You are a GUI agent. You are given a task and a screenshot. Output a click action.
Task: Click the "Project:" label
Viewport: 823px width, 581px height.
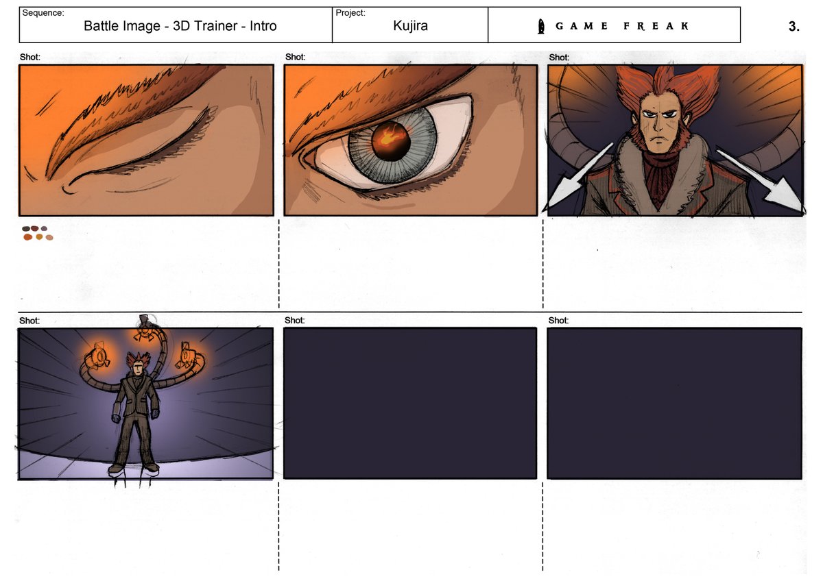[x=350, y=13]
